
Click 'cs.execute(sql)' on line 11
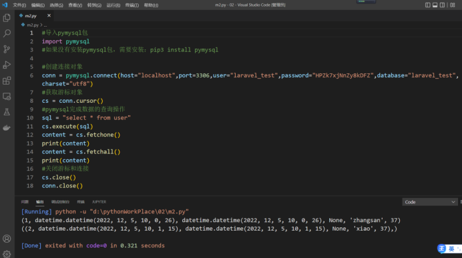coord(67,126)
